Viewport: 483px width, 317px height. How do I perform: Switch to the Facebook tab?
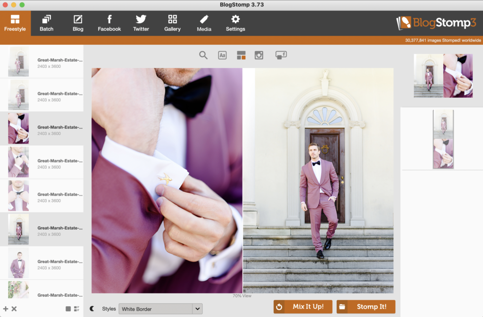(x=109, y=23)
